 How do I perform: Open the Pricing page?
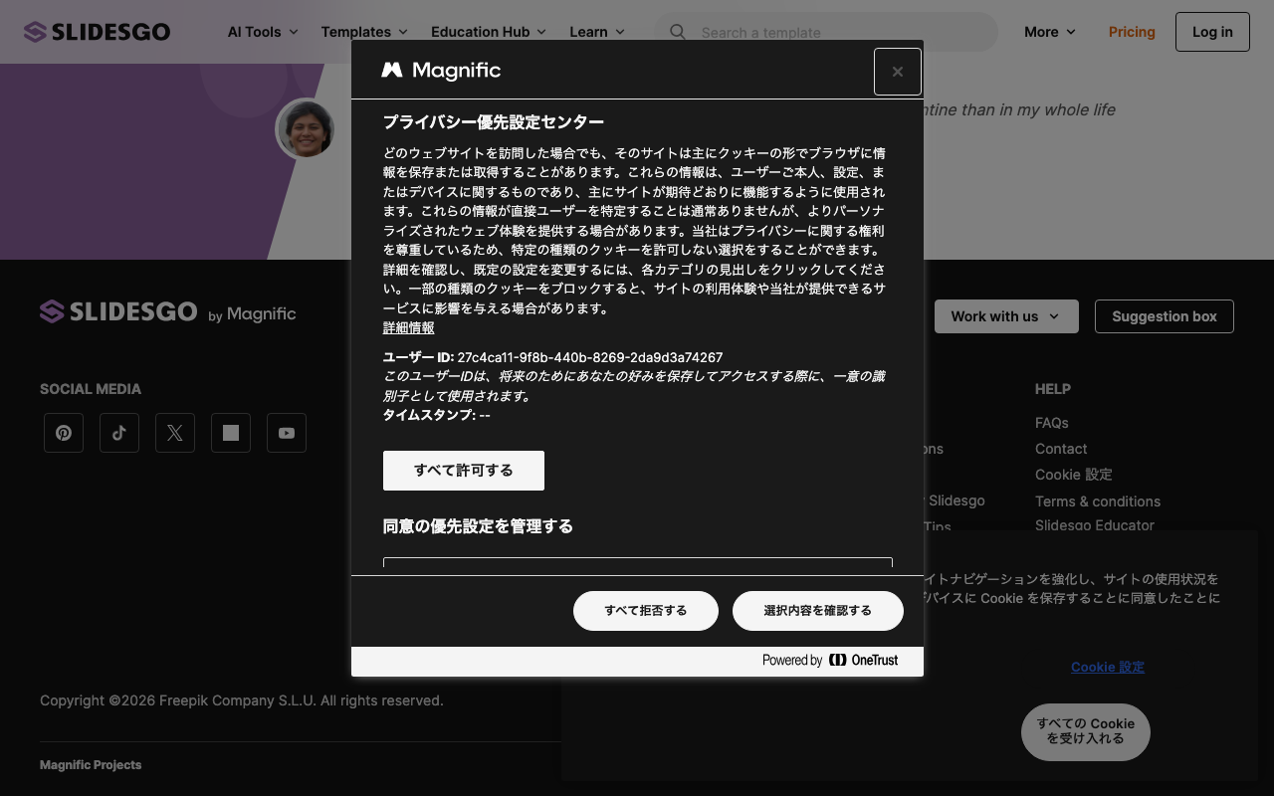coord(1132,32)
